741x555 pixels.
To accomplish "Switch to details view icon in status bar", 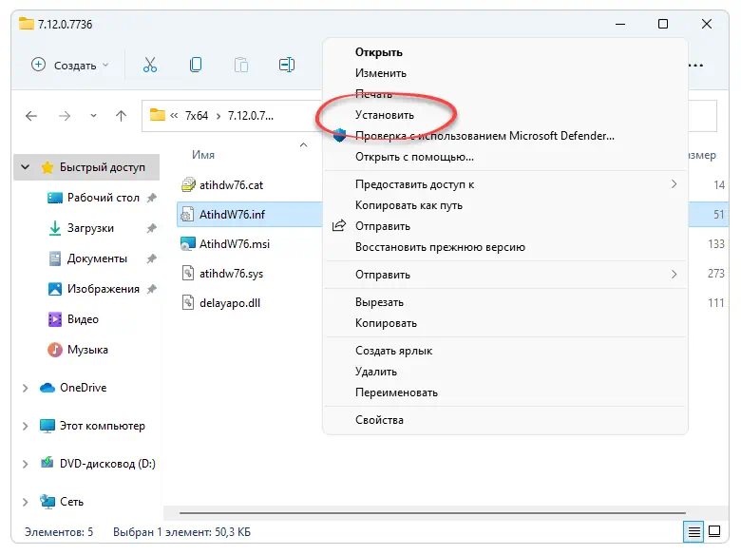I will click(x=694, y=531).
